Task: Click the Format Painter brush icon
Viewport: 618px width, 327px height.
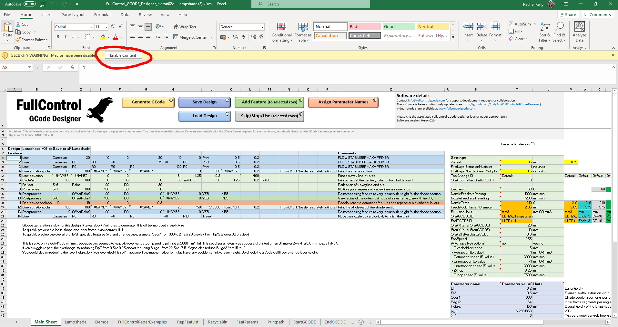Action: [x=18, y=40]
